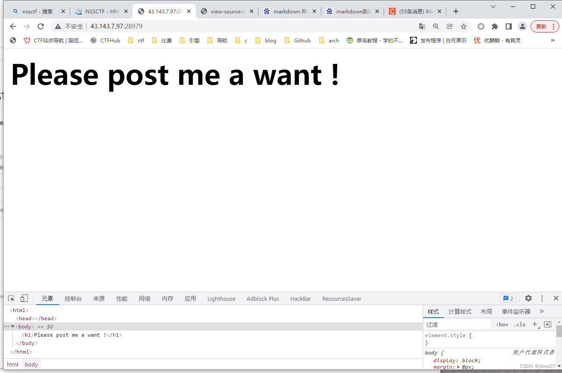Open the 控制台 console panel
The height and width of the screenshot is (373, 562).
click(x=73, y=299)
